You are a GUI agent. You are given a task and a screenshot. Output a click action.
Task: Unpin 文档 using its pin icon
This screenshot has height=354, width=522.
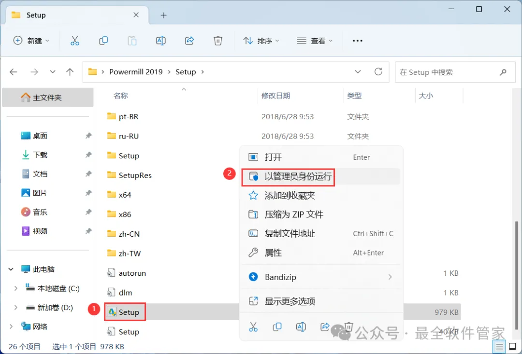pyautogui.click(x=88, y=174)
